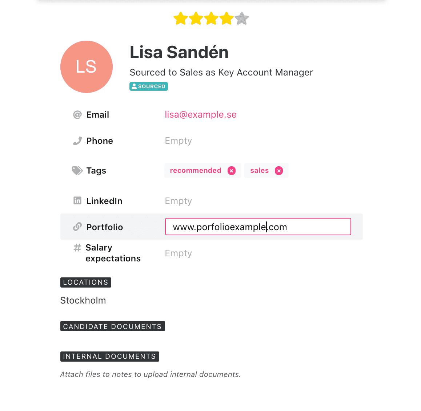Click the LS avatar circle

click(x=87, y=67)
